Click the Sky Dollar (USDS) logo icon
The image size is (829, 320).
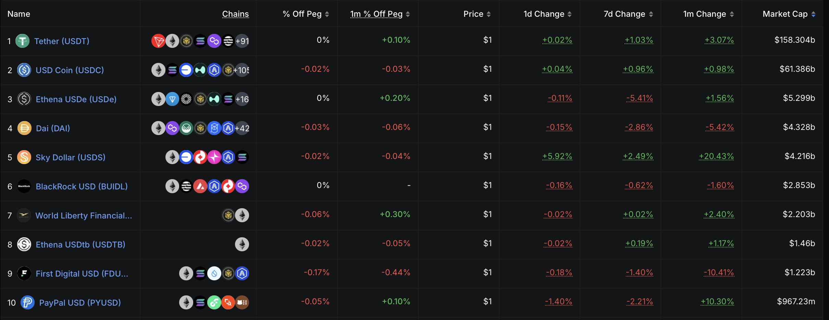pyautogui.click(x=24, y=157)
